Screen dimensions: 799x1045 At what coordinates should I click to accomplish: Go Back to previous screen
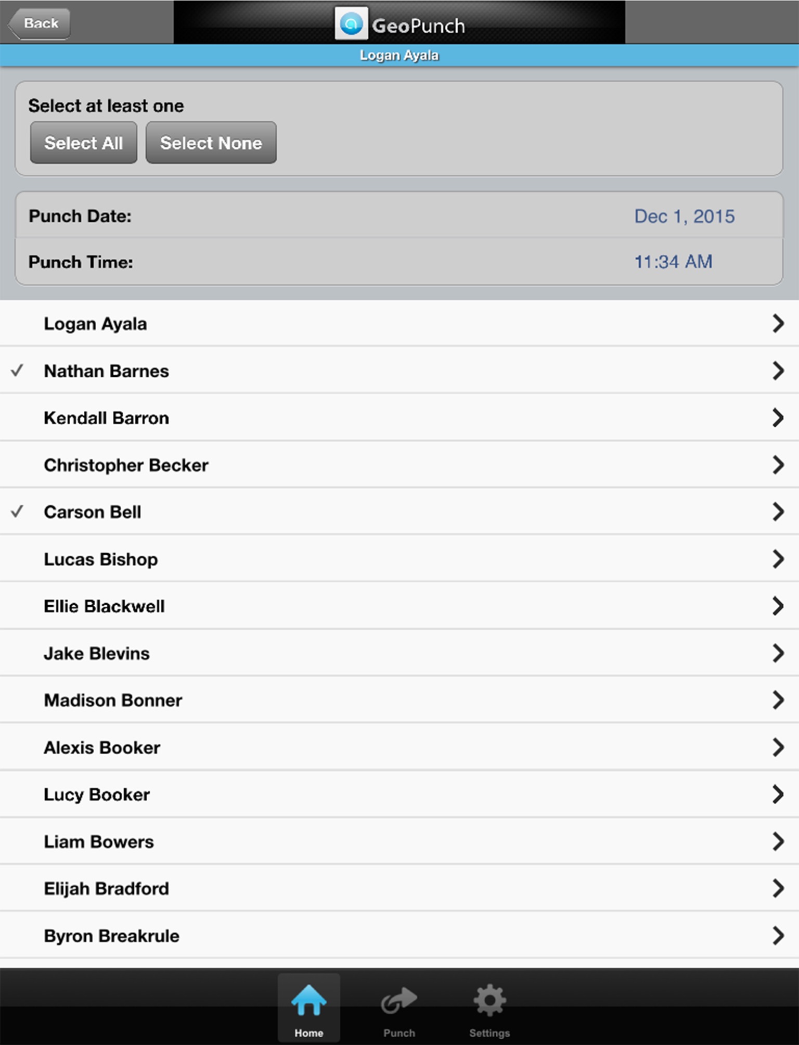tap(40, 23)
